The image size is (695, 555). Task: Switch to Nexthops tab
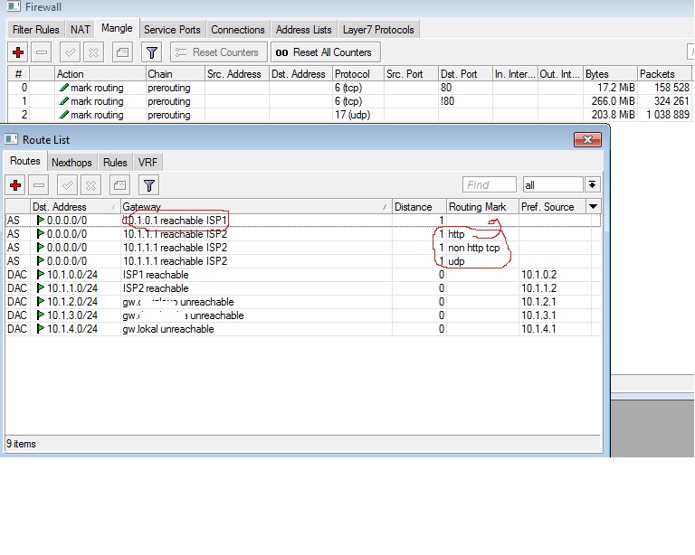tap(71, 163)
